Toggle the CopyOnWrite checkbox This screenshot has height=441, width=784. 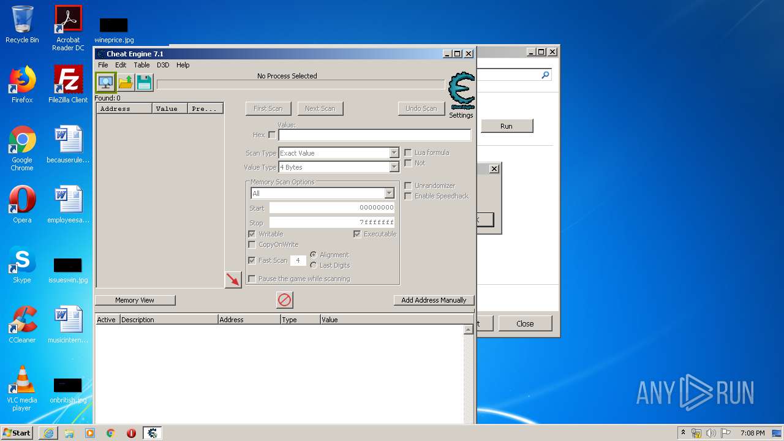(252, 244)
